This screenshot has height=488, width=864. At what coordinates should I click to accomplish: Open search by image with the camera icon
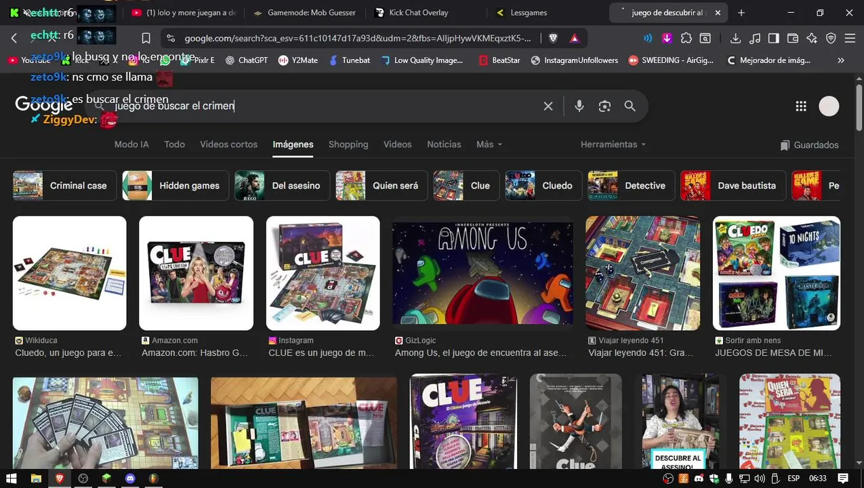point(604,106)
